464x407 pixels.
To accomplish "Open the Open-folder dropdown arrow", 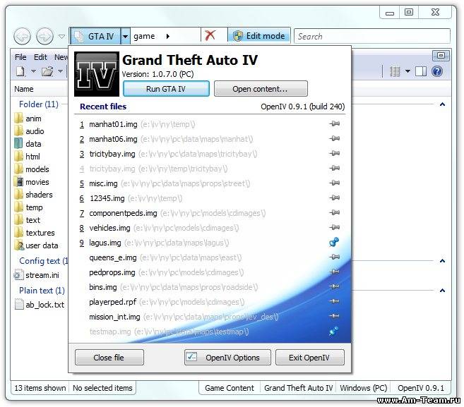I will pyautogui.click(x=60, y=71).
